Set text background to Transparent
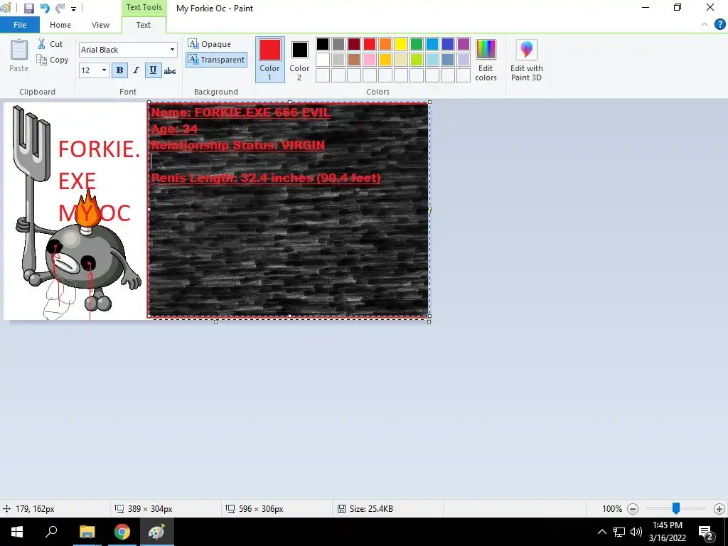This screenshot has height=546, width=728. pyautogui.click(x=216, y=60)
